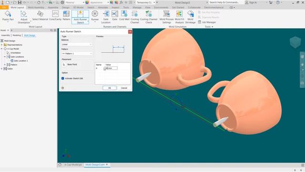Open the Mold Shrinkage tool
Viewport: 305px width, 172px height.
tap(190, 17)
